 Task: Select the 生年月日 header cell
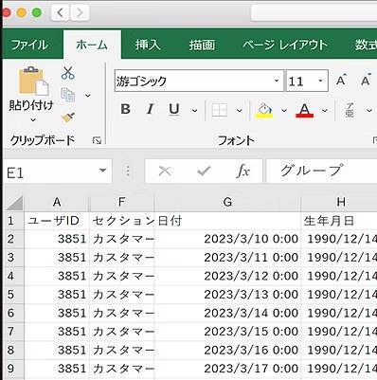click(339, 221)
